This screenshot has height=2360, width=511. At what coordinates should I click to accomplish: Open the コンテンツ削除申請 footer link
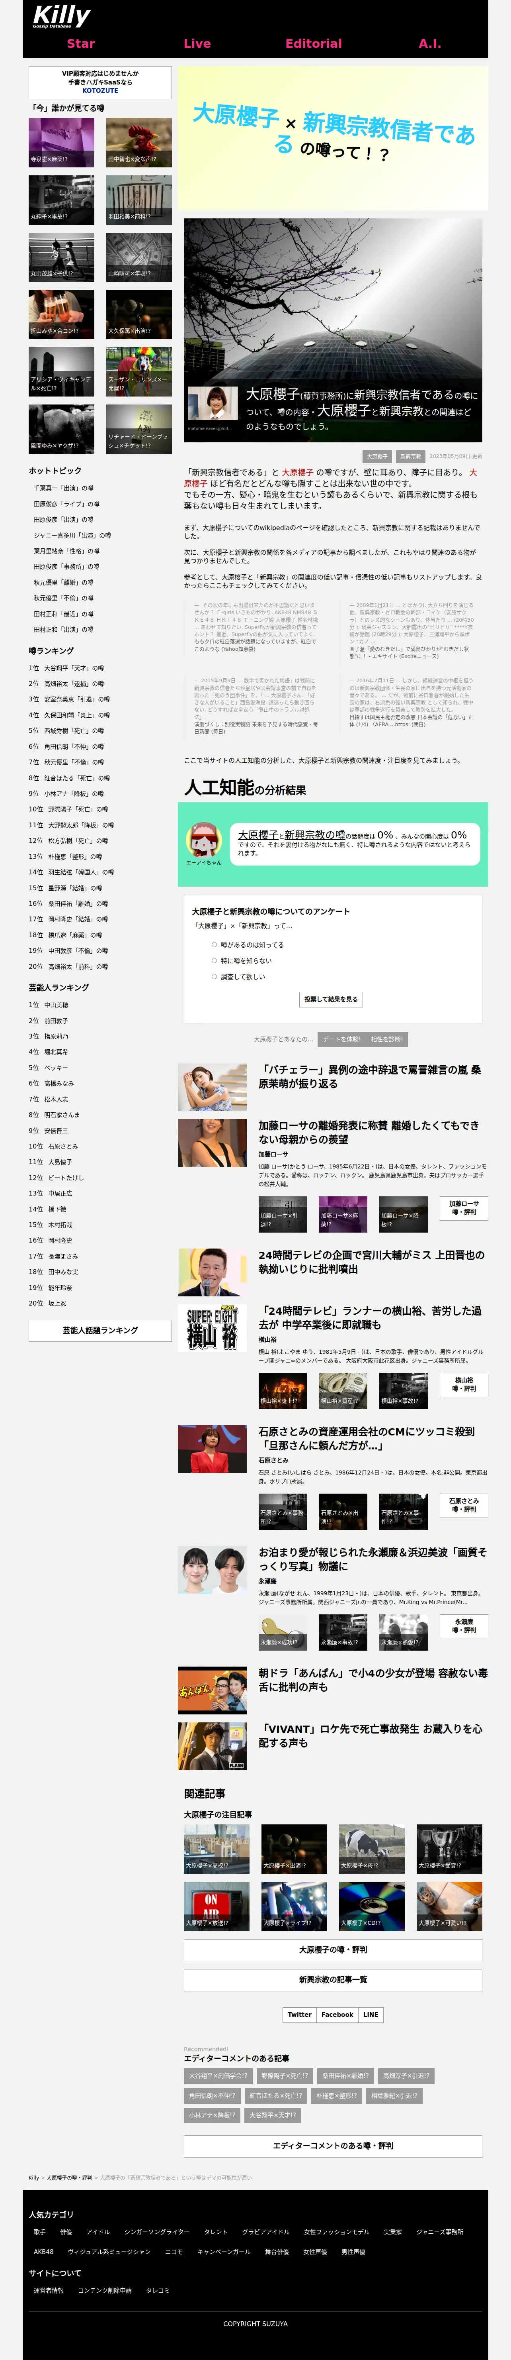click(104, 2290)
